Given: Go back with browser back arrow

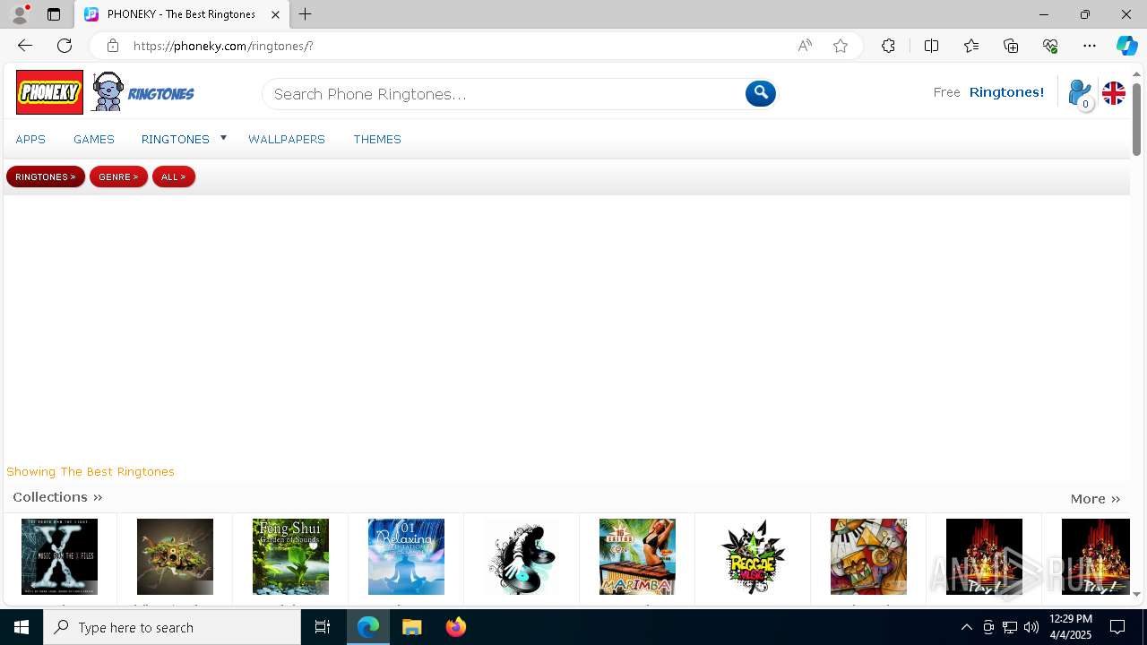Looking at the screenshot, I should click(x=25, y=46).
